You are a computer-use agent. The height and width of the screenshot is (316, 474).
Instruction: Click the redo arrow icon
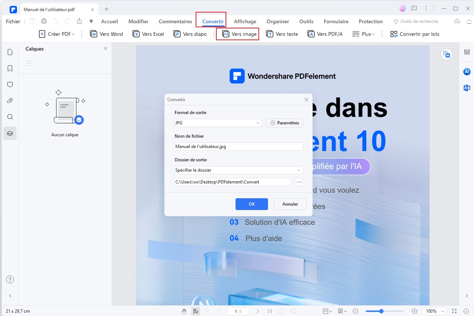click(x=68, y=21)
